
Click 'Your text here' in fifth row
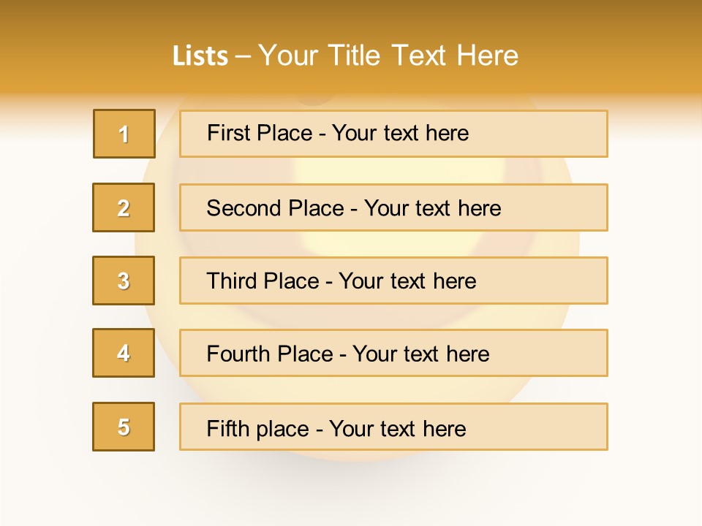click(x=397, y=429)
